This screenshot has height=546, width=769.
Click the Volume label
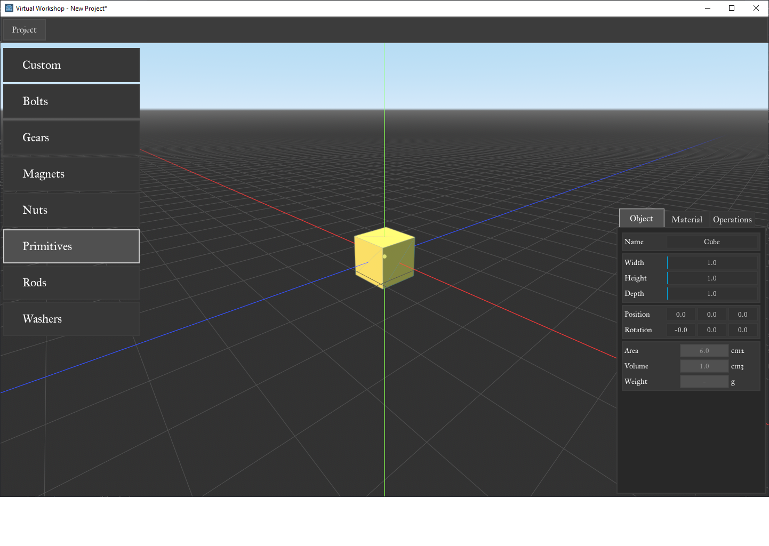[x=637, y=366]
